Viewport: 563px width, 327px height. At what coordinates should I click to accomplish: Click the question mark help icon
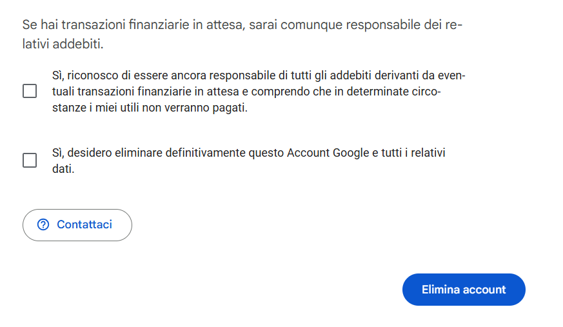43,224
